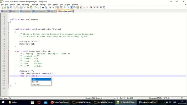Click the Save All toolbar icon
The width and height of the screenshot is (187, 105).
tap(11, 7)
